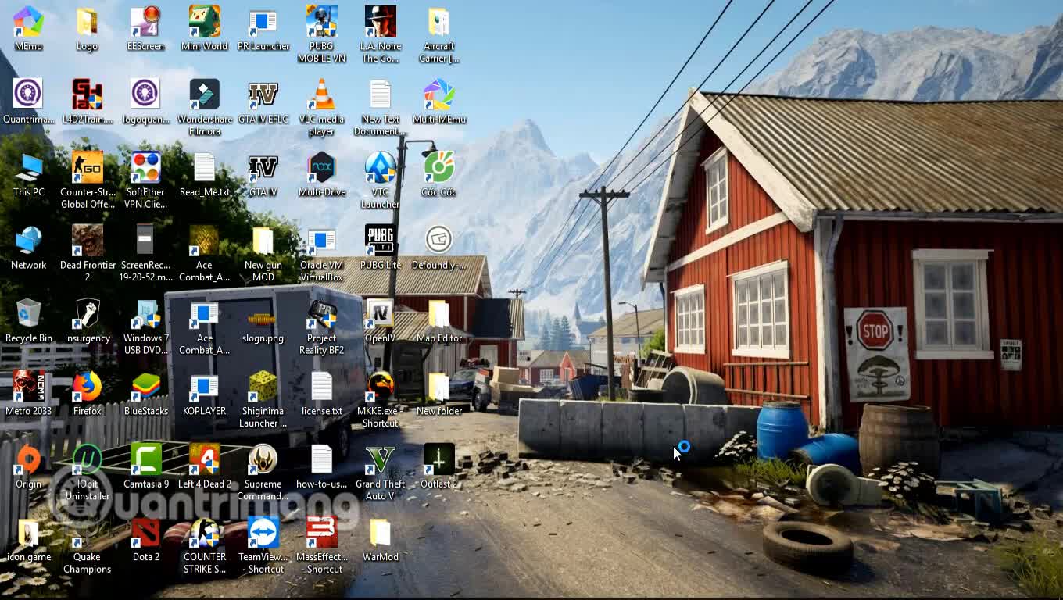Viewport: 1063px width, 600px height.
Task: Click the Outlast 2 icon
Action: pyautogui.click(x=439, y=466)
